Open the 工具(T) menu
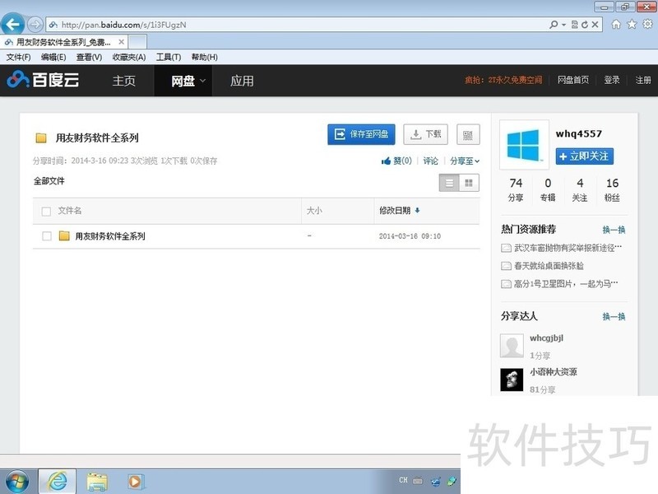The height and width of the screenshot is (494, 658). pyautogui.click(x=169, y=57)
